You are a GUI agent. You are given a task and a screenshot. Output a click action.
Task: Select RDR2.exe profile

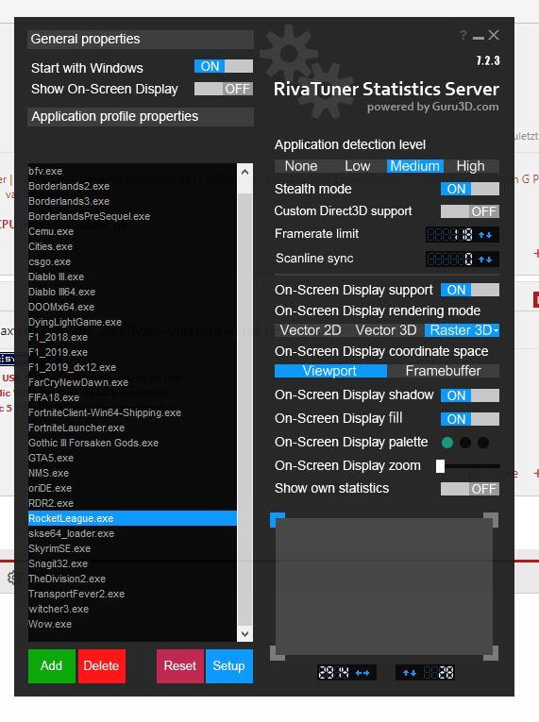pyautogui.click(x=133, y=503)
